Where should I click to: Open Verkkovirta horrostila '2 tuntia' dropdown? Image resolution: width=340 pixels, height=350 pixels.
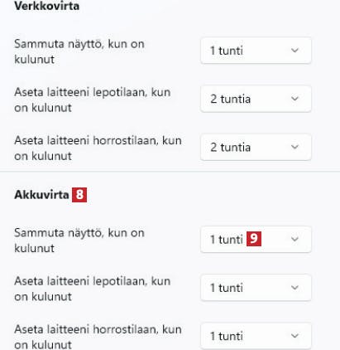click(x=256, y=147)
